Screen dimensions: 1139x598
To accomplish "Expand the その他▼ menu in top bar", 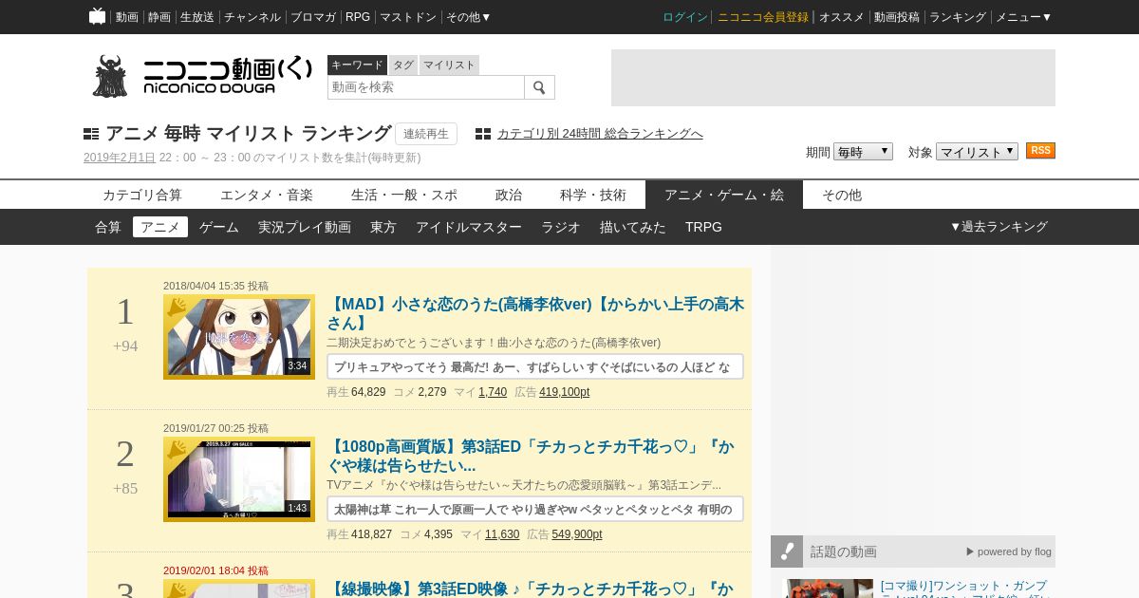I will (x=469, y=17).
